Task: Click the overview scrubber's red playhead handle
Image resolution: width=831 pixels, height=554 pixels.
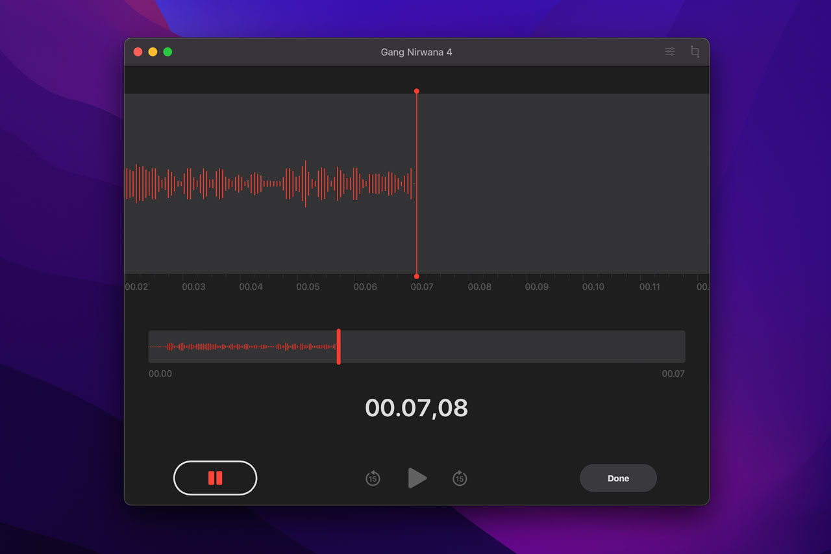Action: 339,347
